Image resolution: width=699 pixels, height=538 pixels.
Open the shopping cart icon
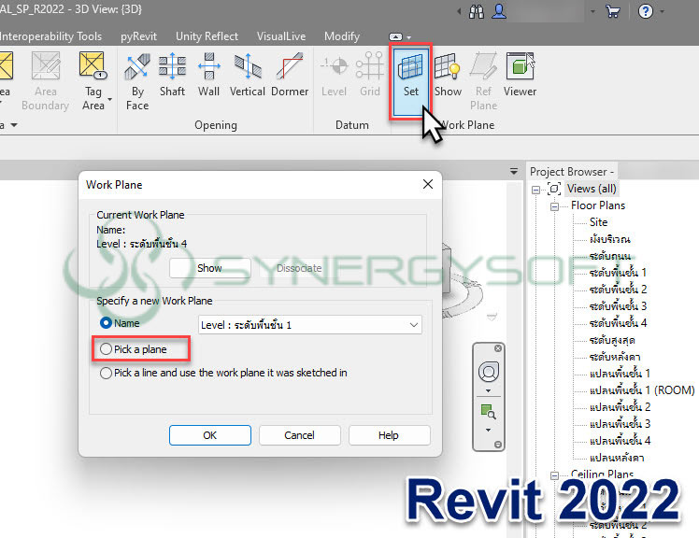(x=613, y=11)
